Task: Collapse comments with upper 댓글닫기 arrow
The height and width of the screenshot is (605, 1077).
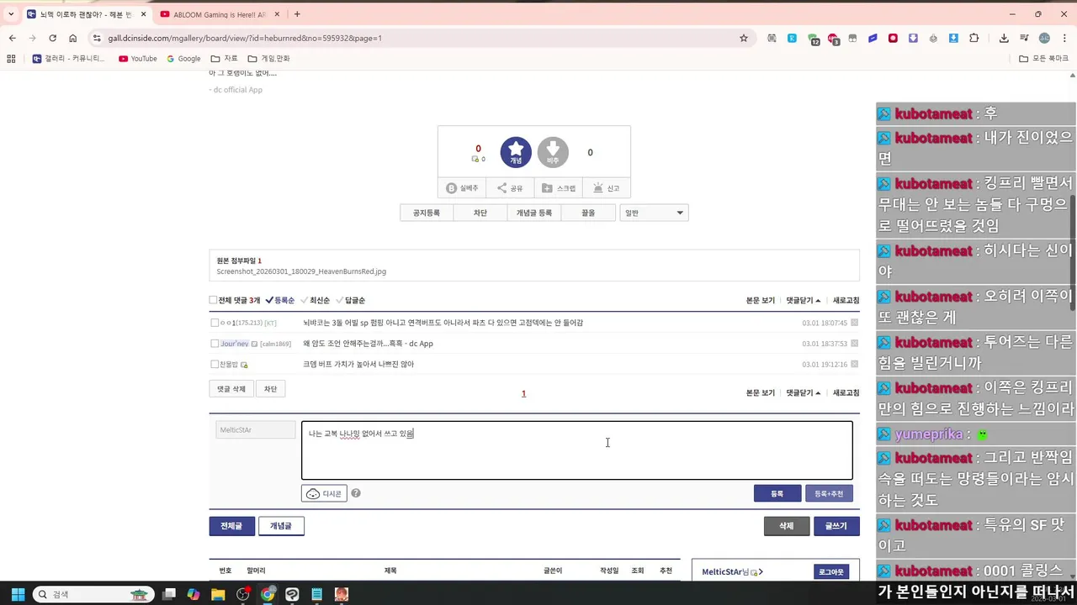Action: point(804,300)
